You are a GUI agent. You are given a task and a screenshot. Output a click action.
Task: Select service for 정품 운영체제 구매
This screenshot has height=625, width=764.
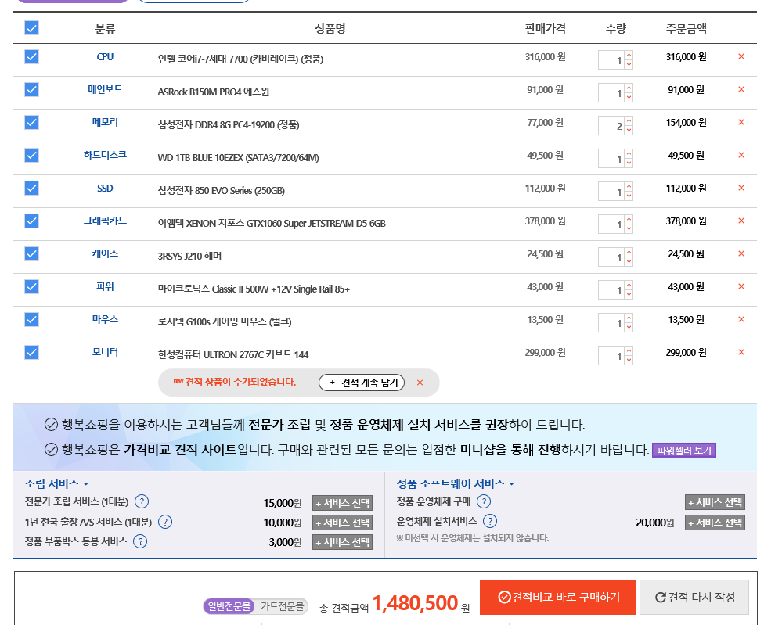[x=715, y=502]
